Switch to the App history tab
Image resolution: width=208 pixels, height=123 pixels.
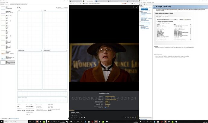(12, 4)
